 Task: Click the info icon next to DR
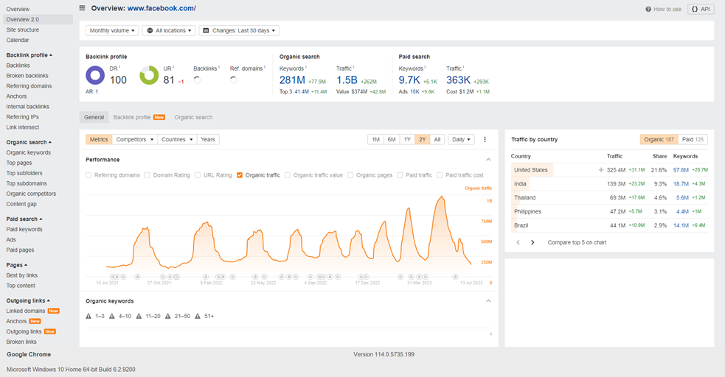[119, 67]
